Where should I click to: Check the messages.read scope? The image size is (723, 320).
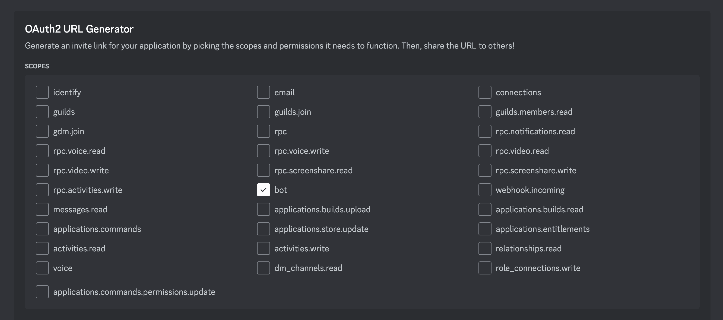coord(42,210)
